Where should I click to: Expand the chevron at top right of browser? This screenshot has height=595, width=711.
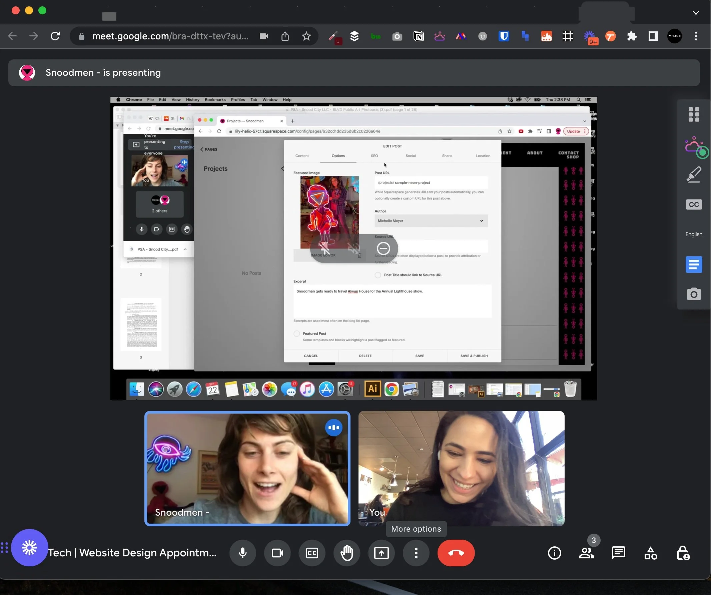click(696, 13)
